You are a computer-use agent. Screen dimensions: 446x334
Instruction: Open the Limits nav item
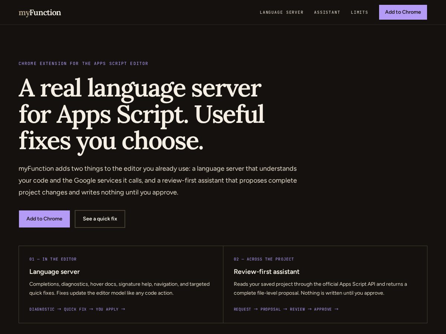(x=359, y=12)
